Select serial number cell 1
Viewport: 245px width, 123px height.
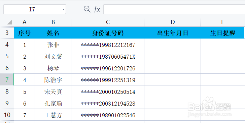(x=24, y=44)
